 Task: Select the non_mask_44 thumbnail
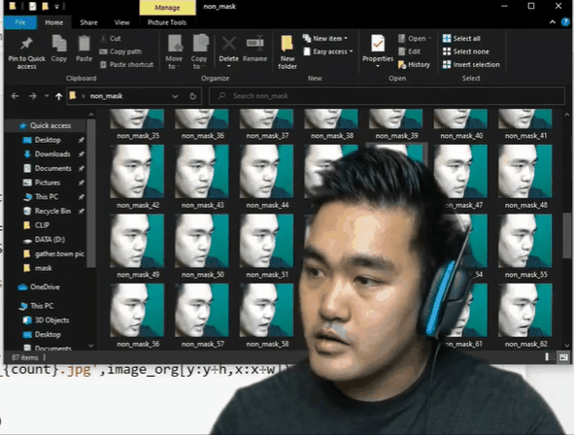(x=267, y=171)
